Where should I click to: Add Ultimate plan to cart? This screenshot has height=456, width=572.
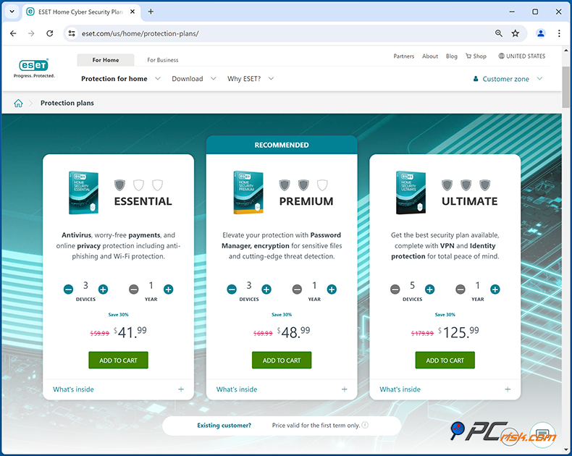pos(445,360)
